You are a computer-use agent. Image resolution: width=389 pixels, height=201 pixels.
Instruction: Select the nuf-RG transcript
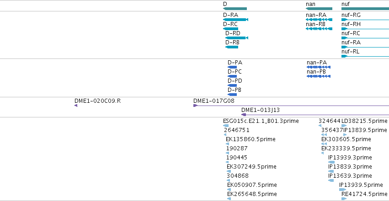tap(365, 20)
